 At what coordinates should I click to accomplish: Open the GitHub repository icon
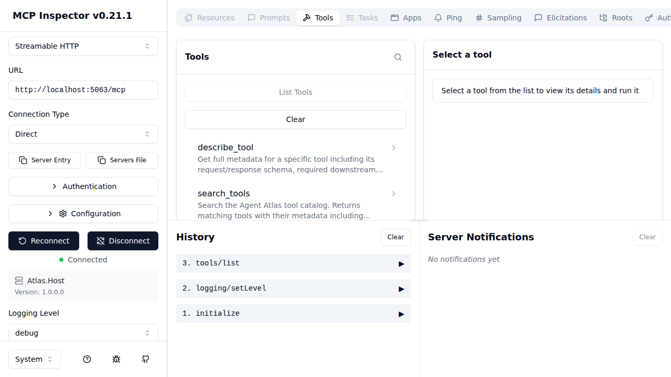pyautogui.click(x=146, y=359)
